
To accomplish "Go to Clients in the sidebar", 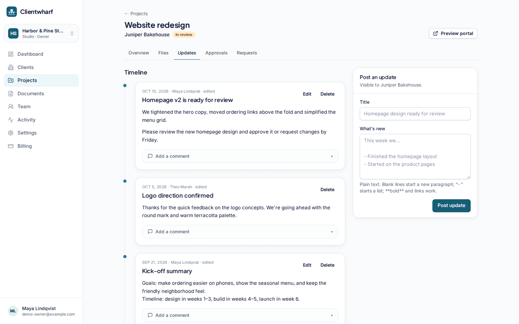I will tap(41, 67).
